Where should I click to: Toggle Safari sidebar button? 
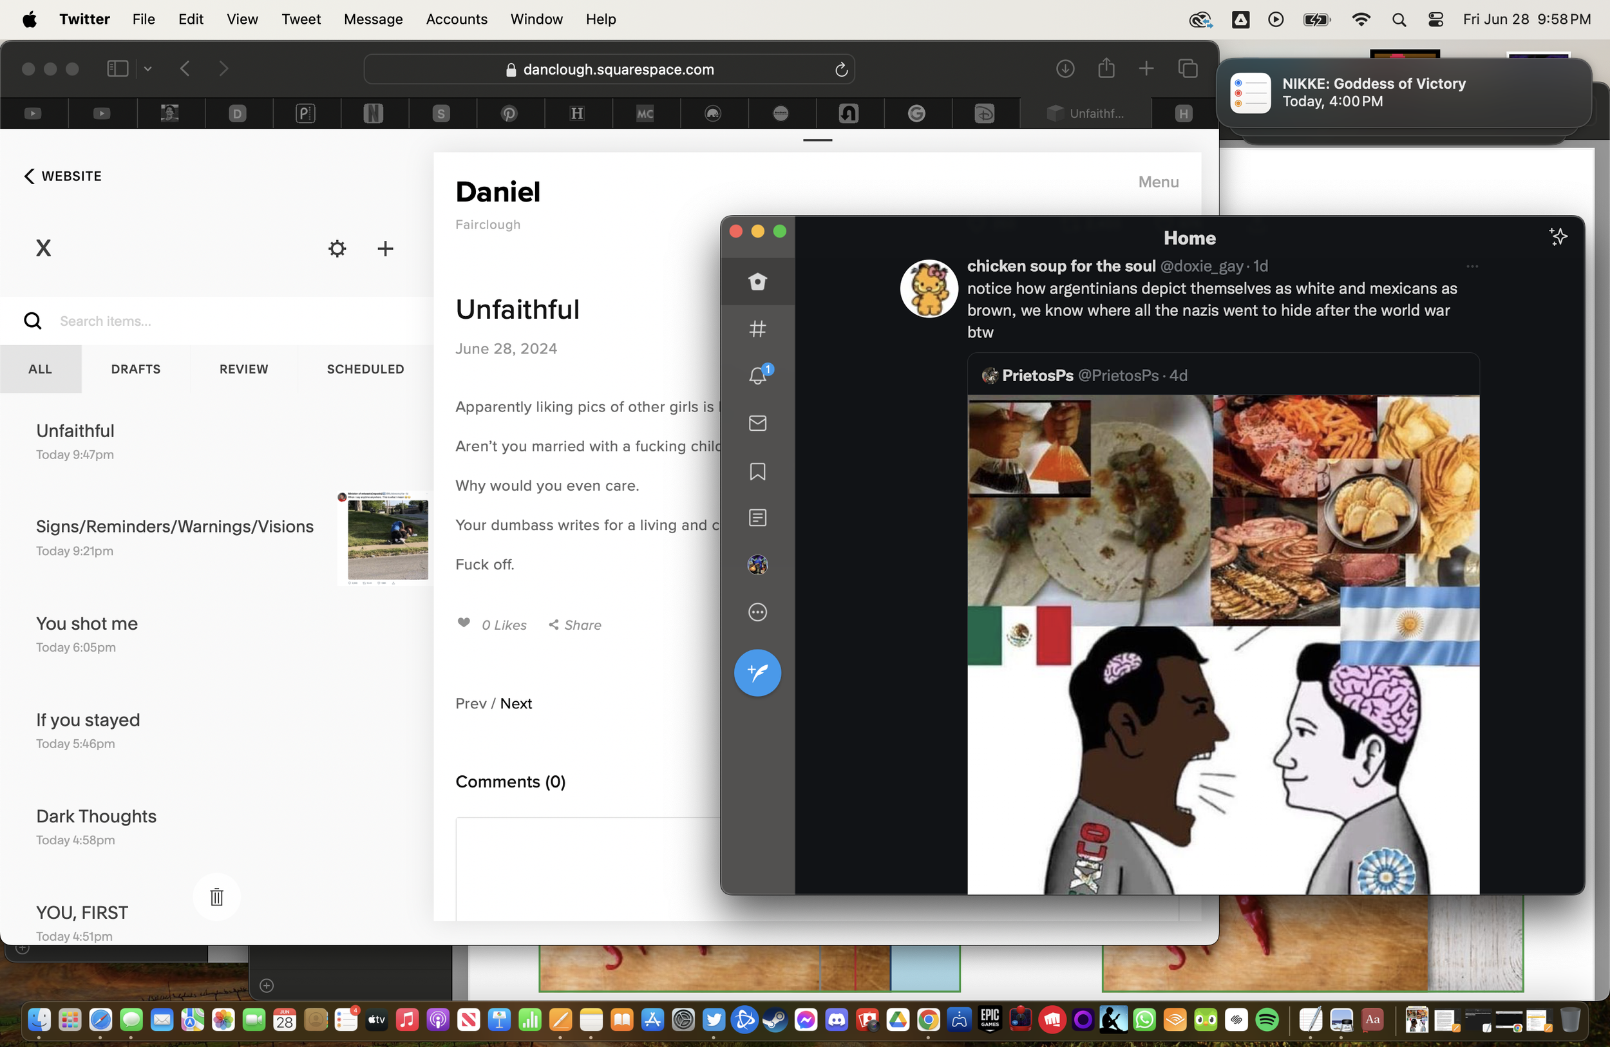(x=118, y=68)
